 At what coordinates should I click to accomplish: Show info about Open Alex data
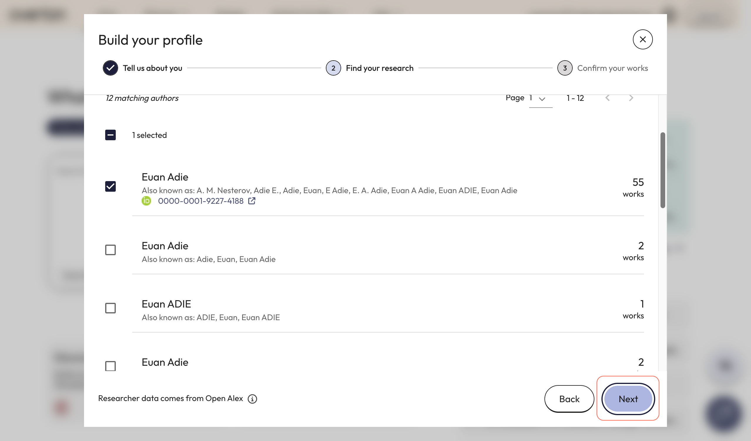pyautogui.click(x=252, y=399)
